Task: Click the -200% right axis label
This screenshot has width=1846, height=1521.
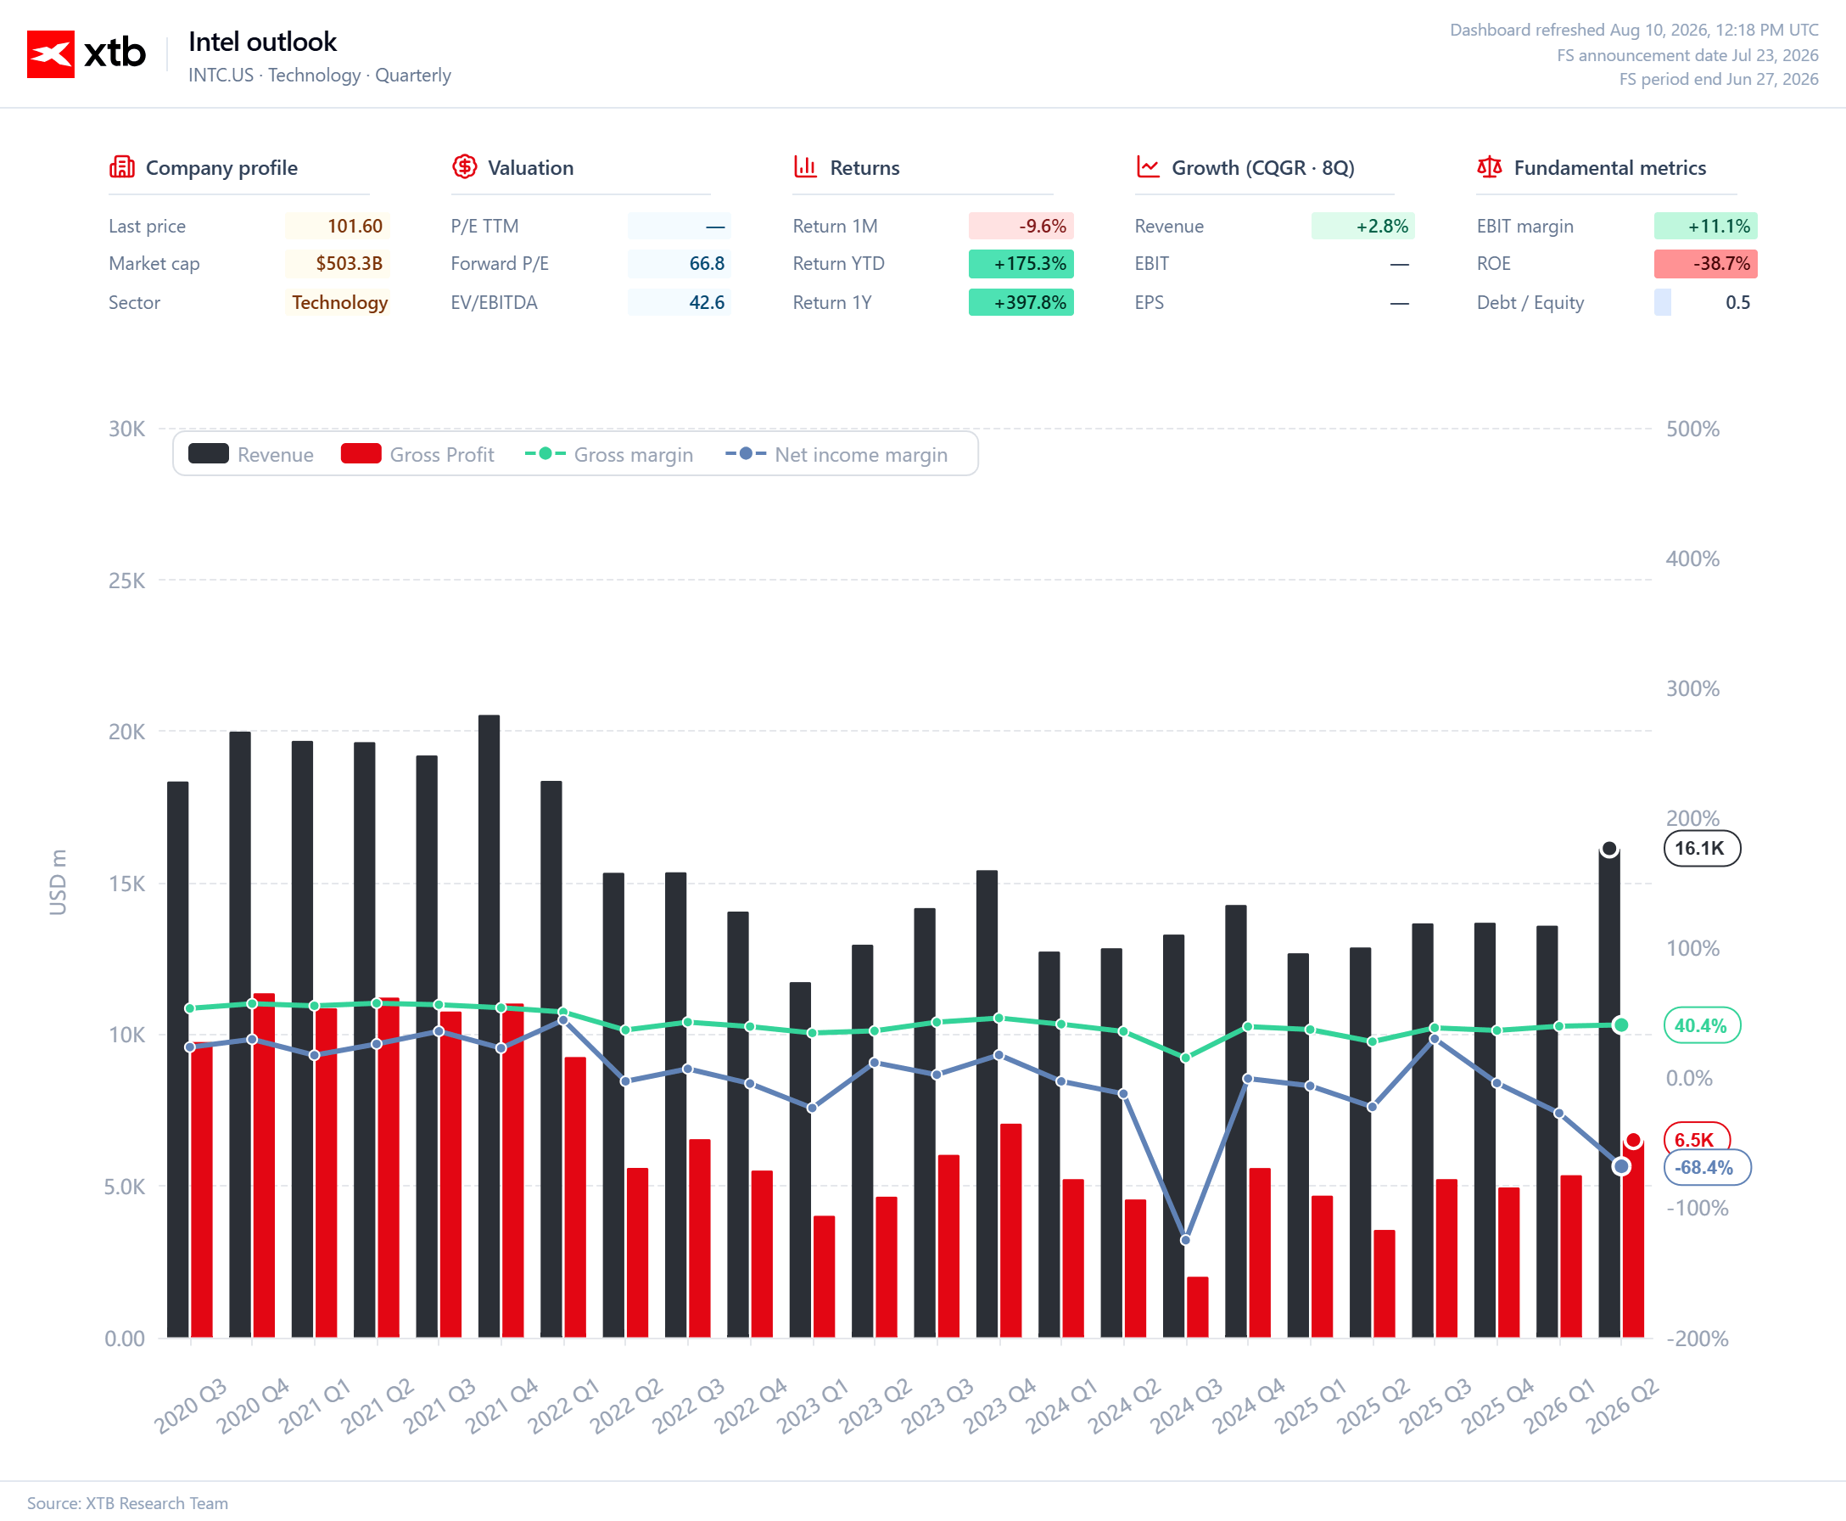Action: pos(1698,1338)
